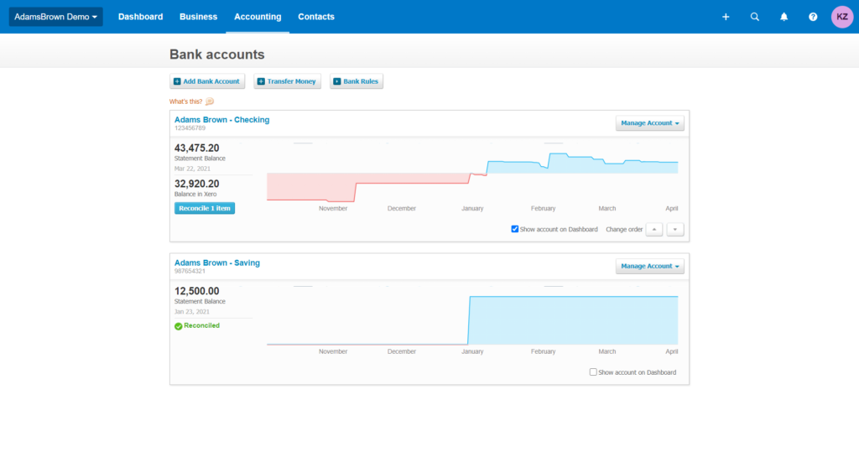859x452 pixels.
Task: Untick Show account on Dashboard for Checking
Action: click(x=515, y=229)
